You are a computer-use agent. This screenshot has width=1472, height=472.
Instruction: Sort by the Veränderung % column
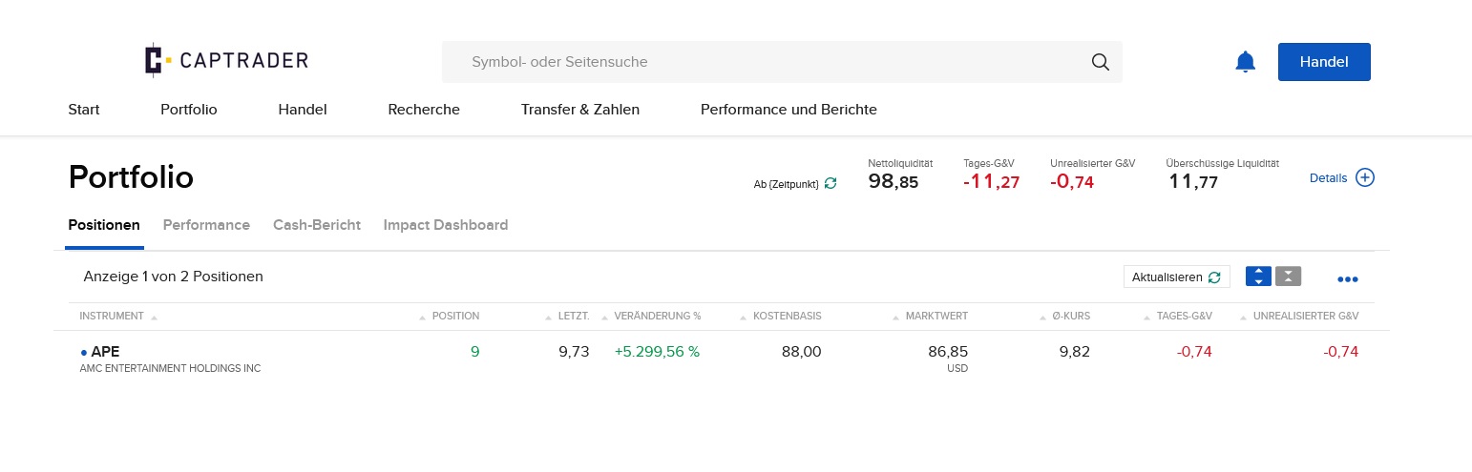657,316
